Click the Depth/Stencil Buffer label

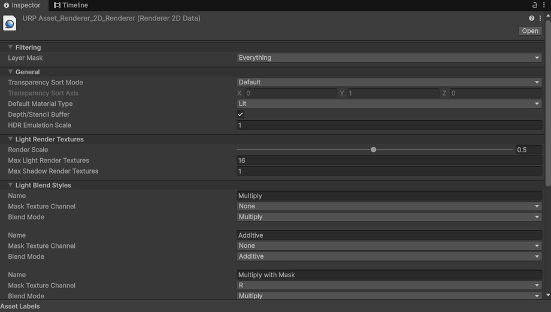[x=39, y=114]
